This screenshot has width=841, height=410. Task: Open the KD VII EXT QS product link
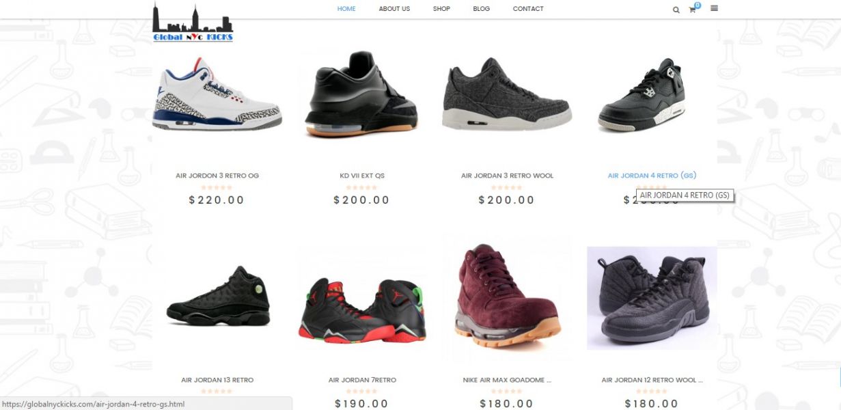361,176
